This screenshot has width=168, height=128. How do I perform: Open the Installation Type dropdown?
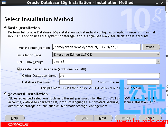point(106,55)
